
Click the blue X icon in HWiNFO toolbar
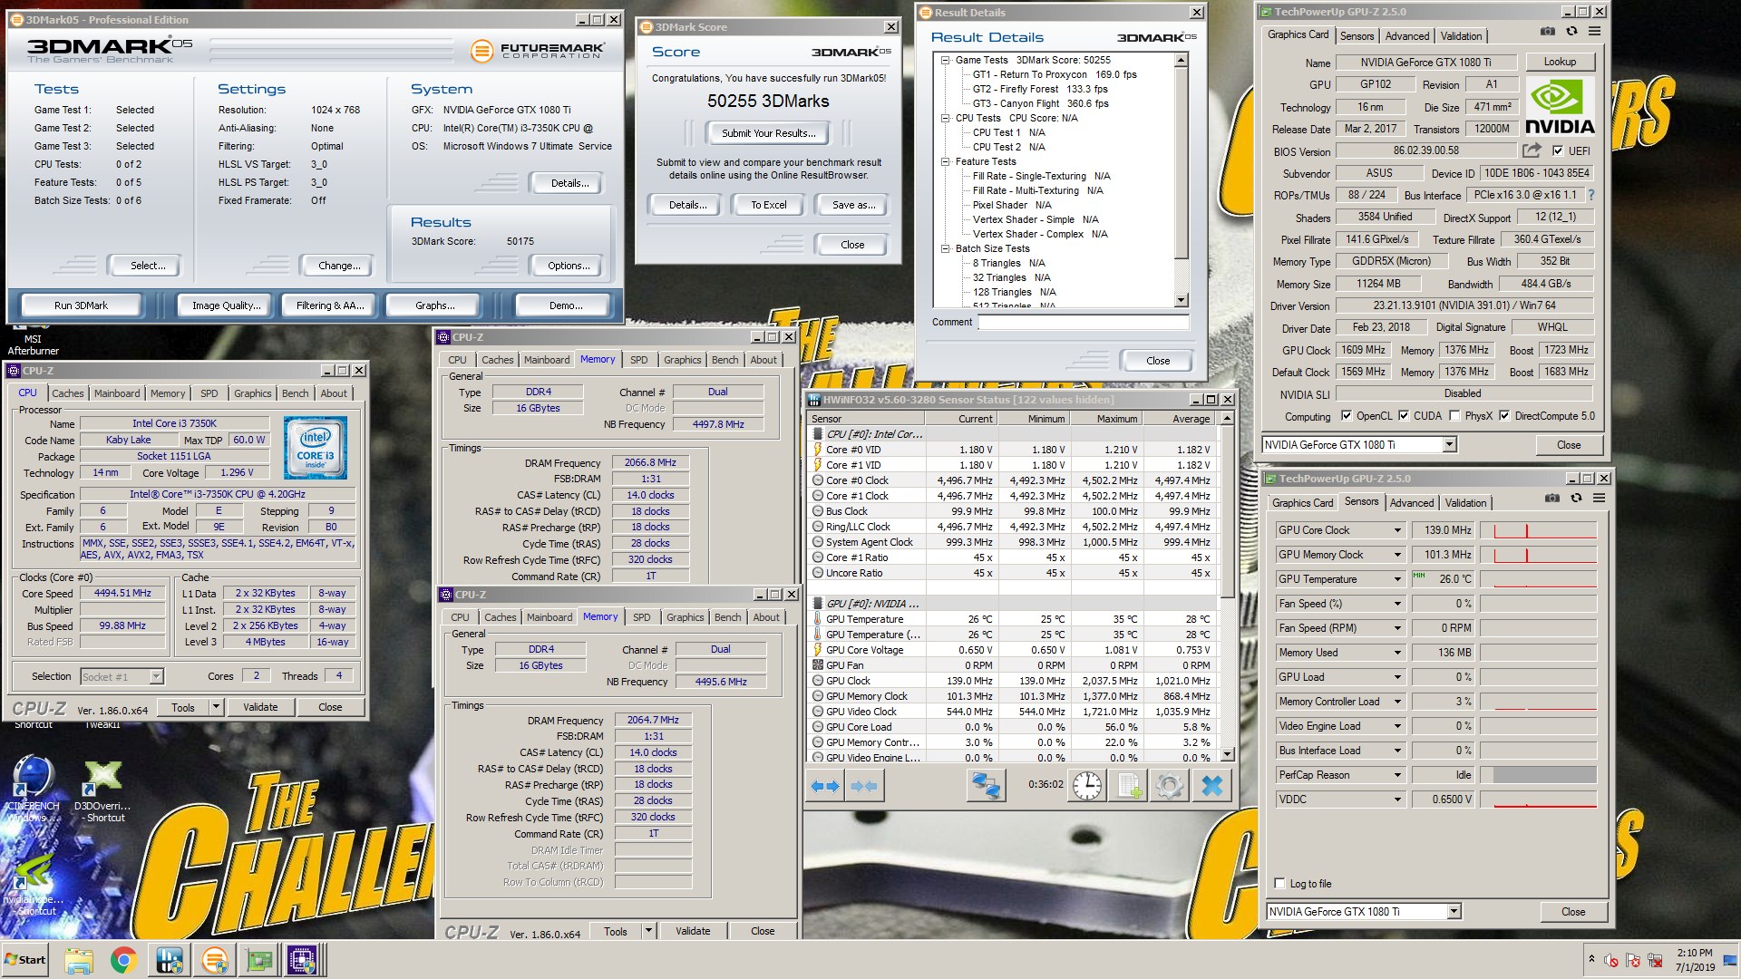point(1211,785)
